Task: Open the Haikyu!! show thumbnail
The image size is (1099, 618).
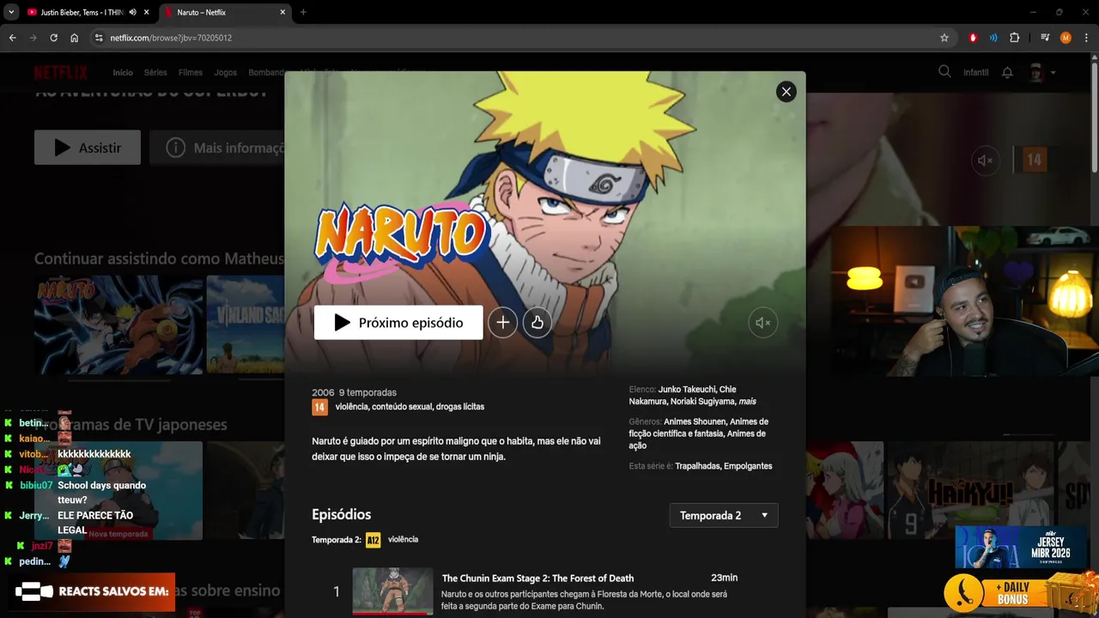Action: (x=968, y=490)
